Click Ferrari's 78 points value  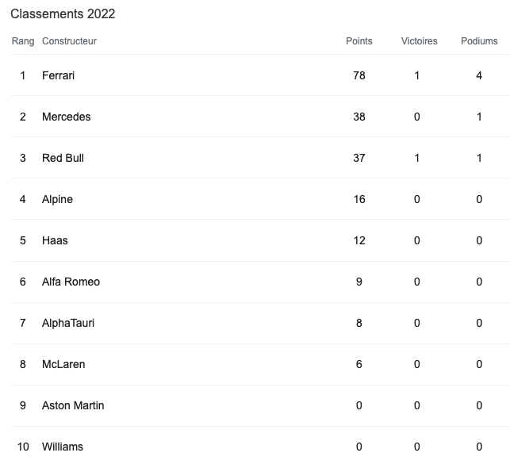pos(359,75)
